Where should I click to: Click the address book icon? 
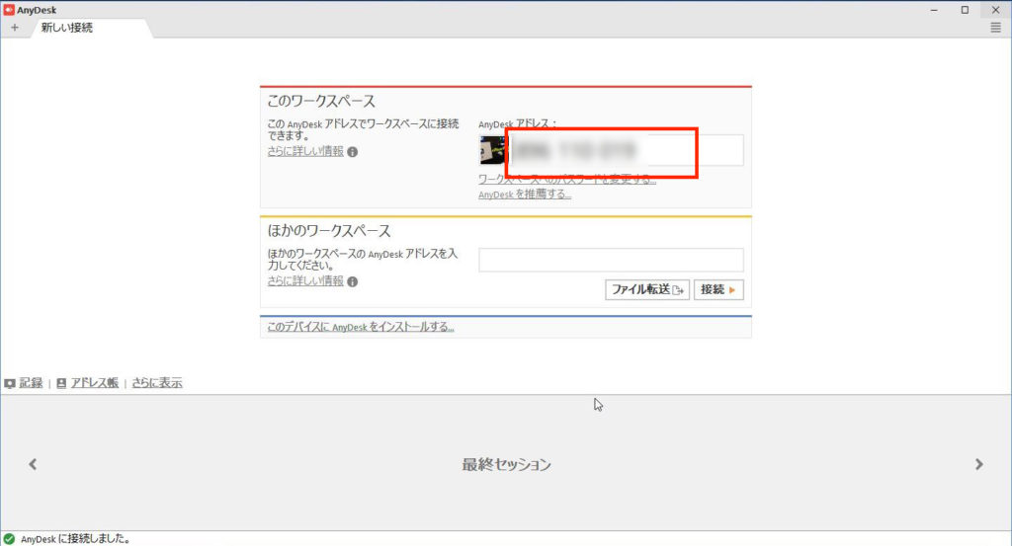pos(61,383)
